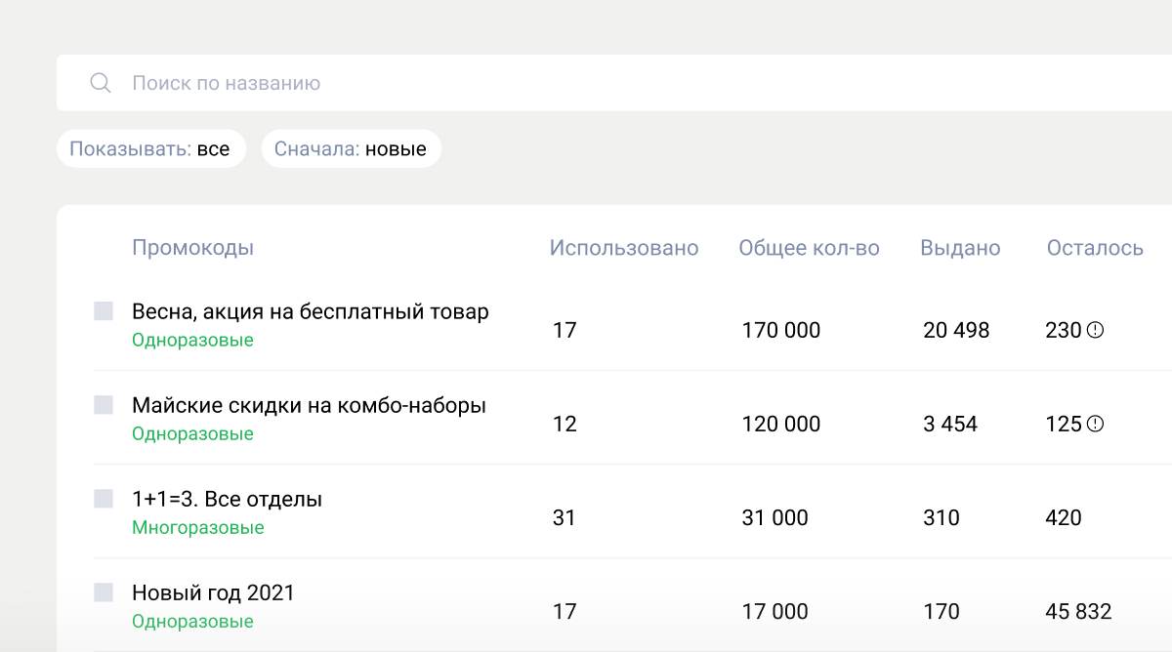Focus the 'Поиск по названию' search field
Viewport: 1172px width, 652px height.
coord(614,83)
